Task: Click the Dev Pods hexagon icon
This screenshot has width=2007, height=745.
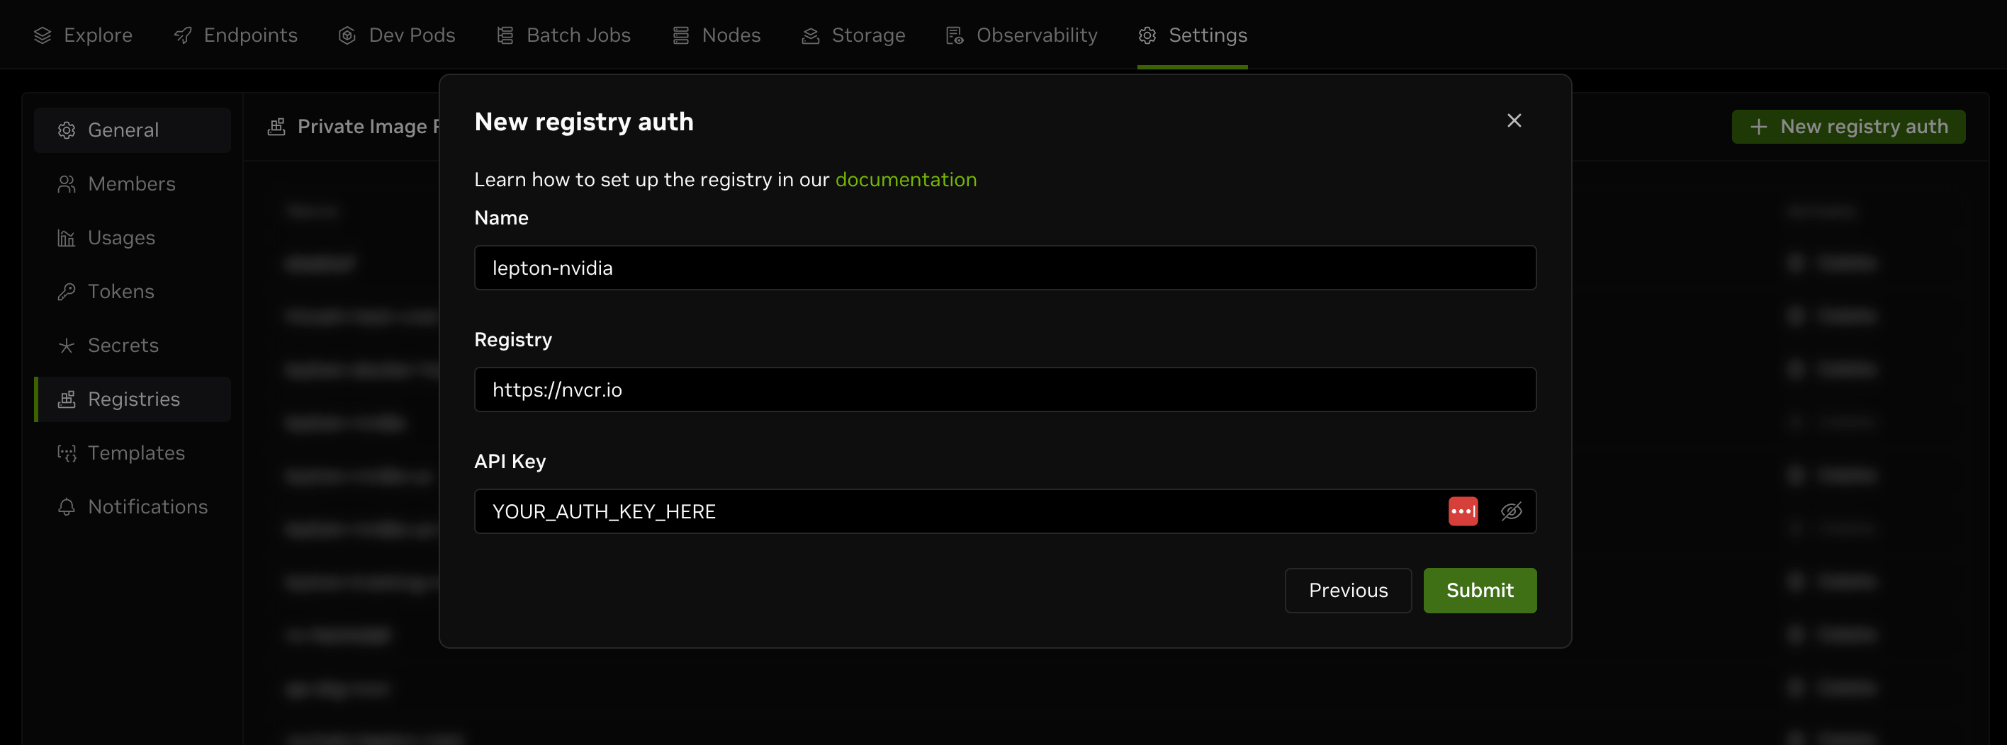Action: coord(347,36)
